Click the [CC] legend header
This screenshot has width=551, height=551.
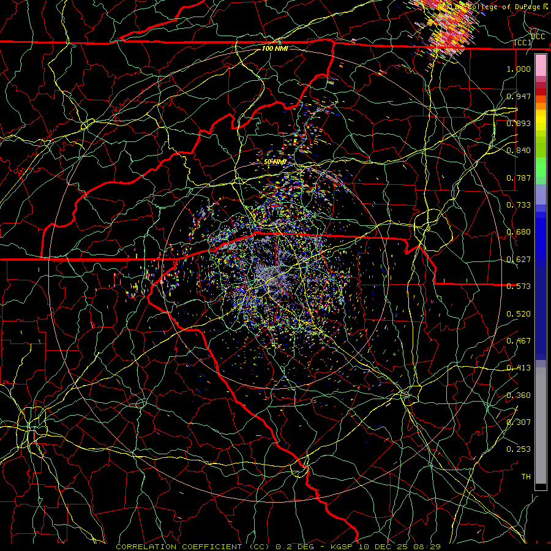(523, 43)
